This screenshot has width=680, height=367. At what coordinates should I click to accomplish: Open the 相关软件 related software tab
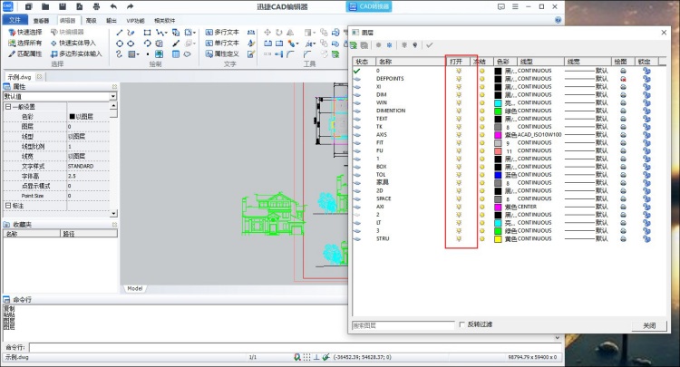click(x=165, y=20)
